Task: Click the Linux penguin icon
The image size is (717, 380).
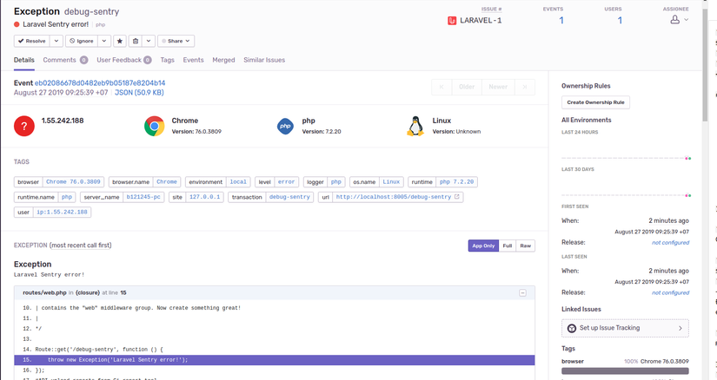Action: click(x=415, y=126)
